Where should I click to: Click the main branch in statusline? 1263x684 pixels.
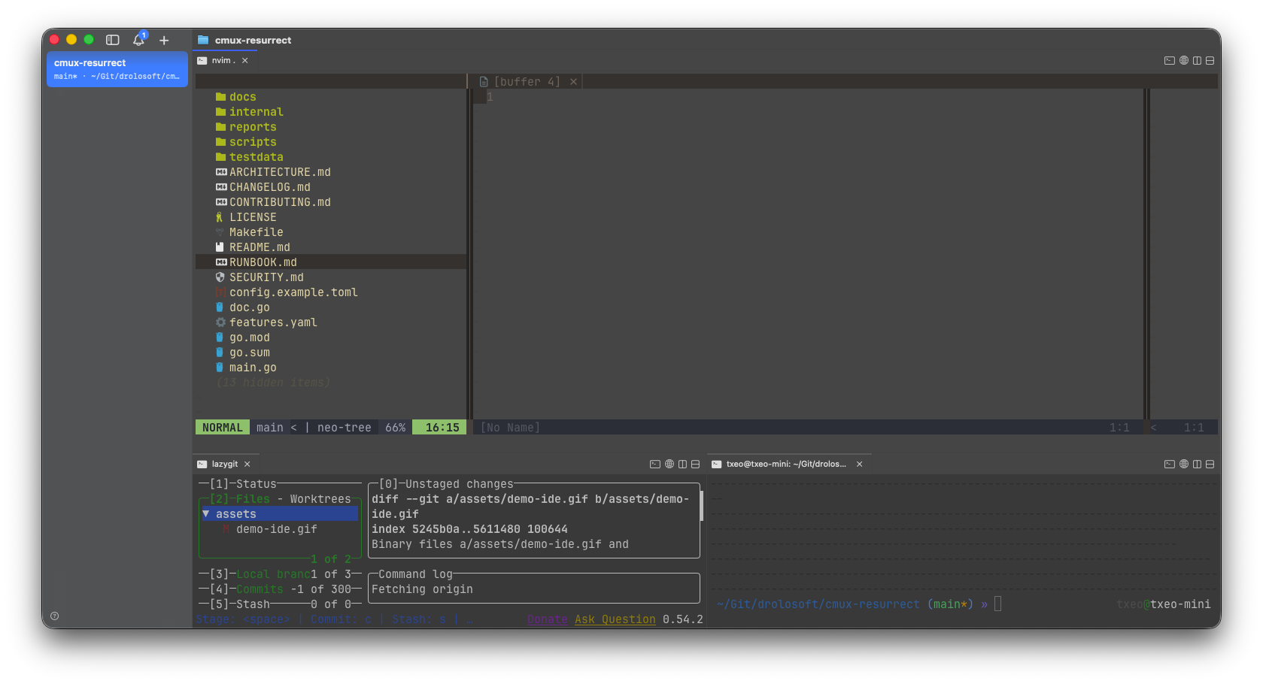[269, 428]
